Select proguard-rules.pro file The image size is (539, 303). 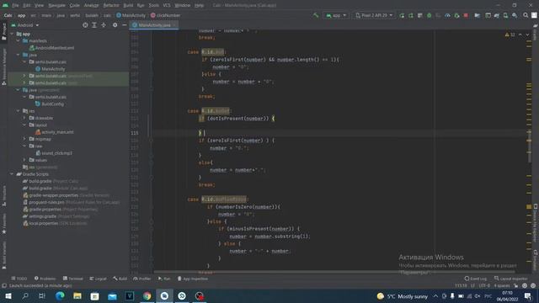point(71,202)
